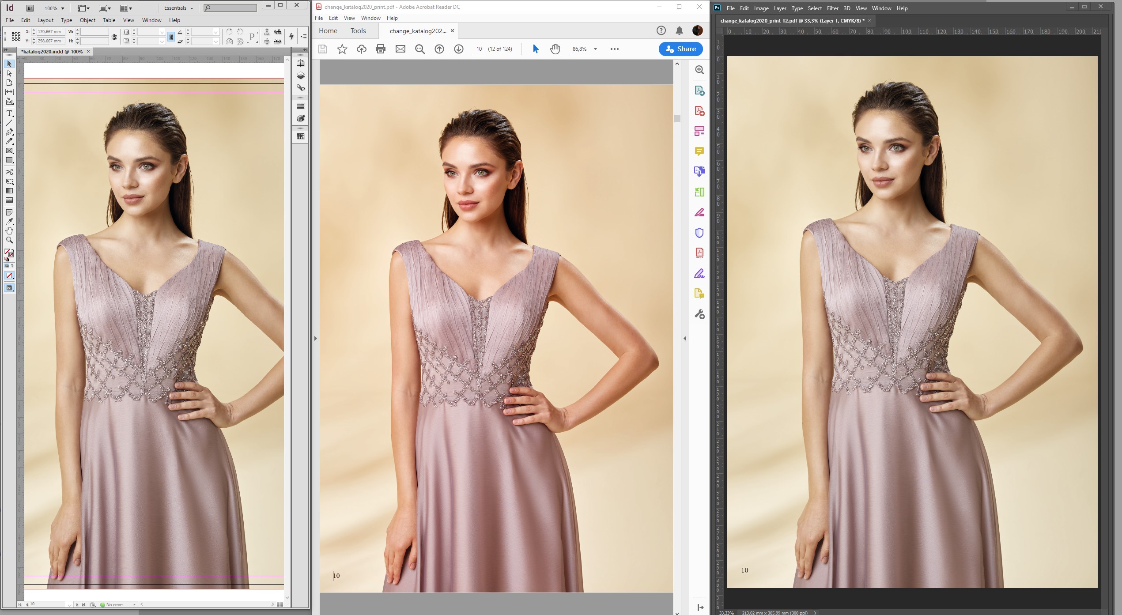
Task: Print the PDF from Acrobat's toolbar
Action: 381,49
